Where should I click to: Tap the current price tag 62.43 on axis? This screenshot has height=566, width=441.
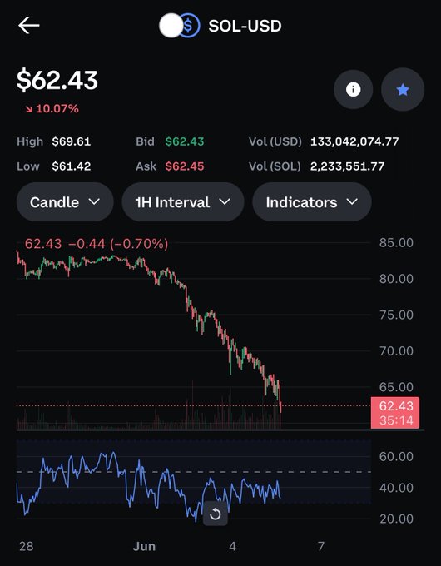click(x=395, y=413)
